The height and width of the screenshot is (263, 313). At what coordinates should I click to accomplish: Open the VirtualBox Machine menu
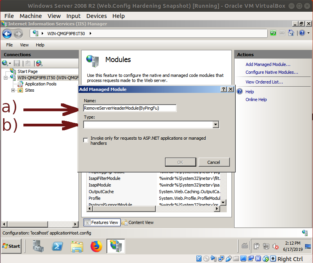pos(31,16)
